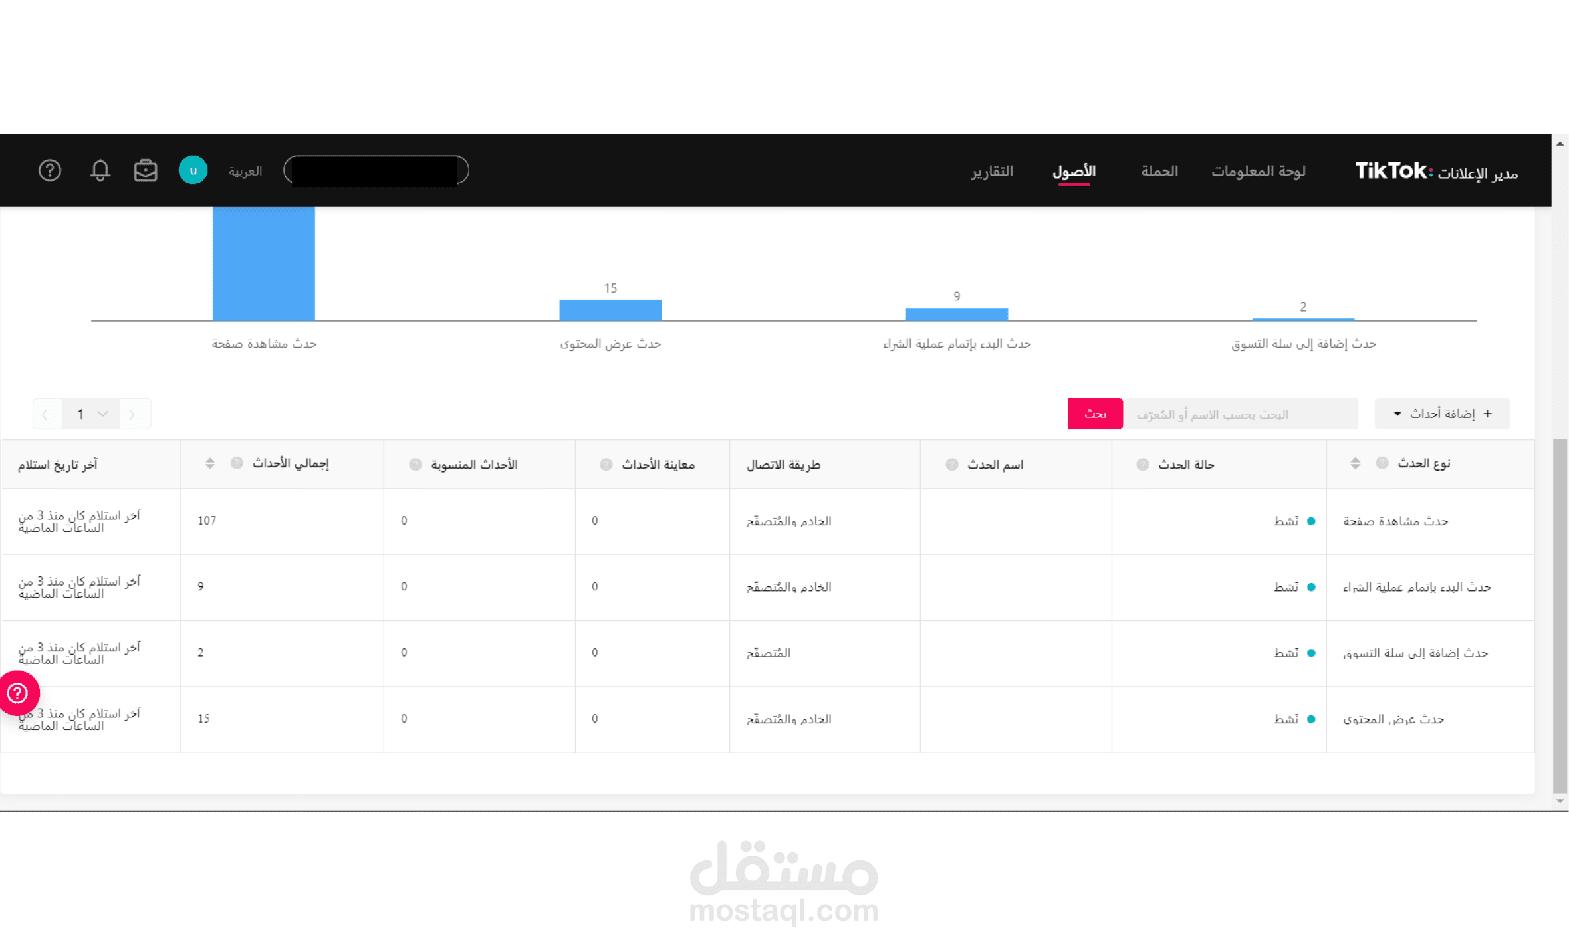The height and width of the screenshot is (946, 1569).
Task: Click info icon beside معاينة الأحداث header
Action: (x=606, y=465)
